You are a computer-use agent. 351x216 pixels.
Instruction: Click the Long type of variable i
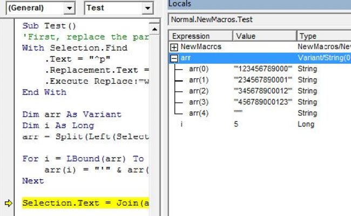point(306,124)
